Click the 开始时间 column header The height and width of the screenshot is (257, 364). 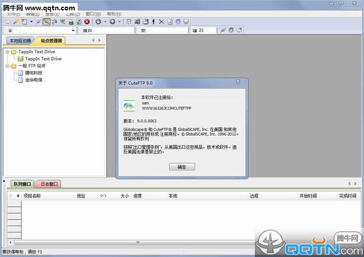click(x=308, y=196)
